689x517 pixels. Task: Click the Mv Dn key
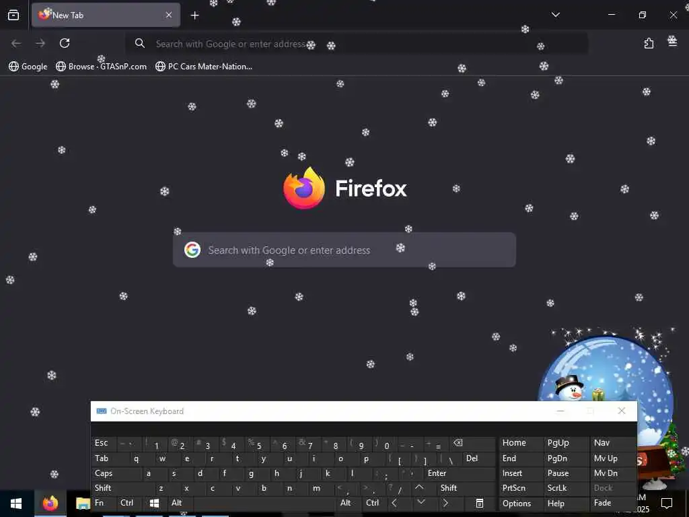pos(612,473)
